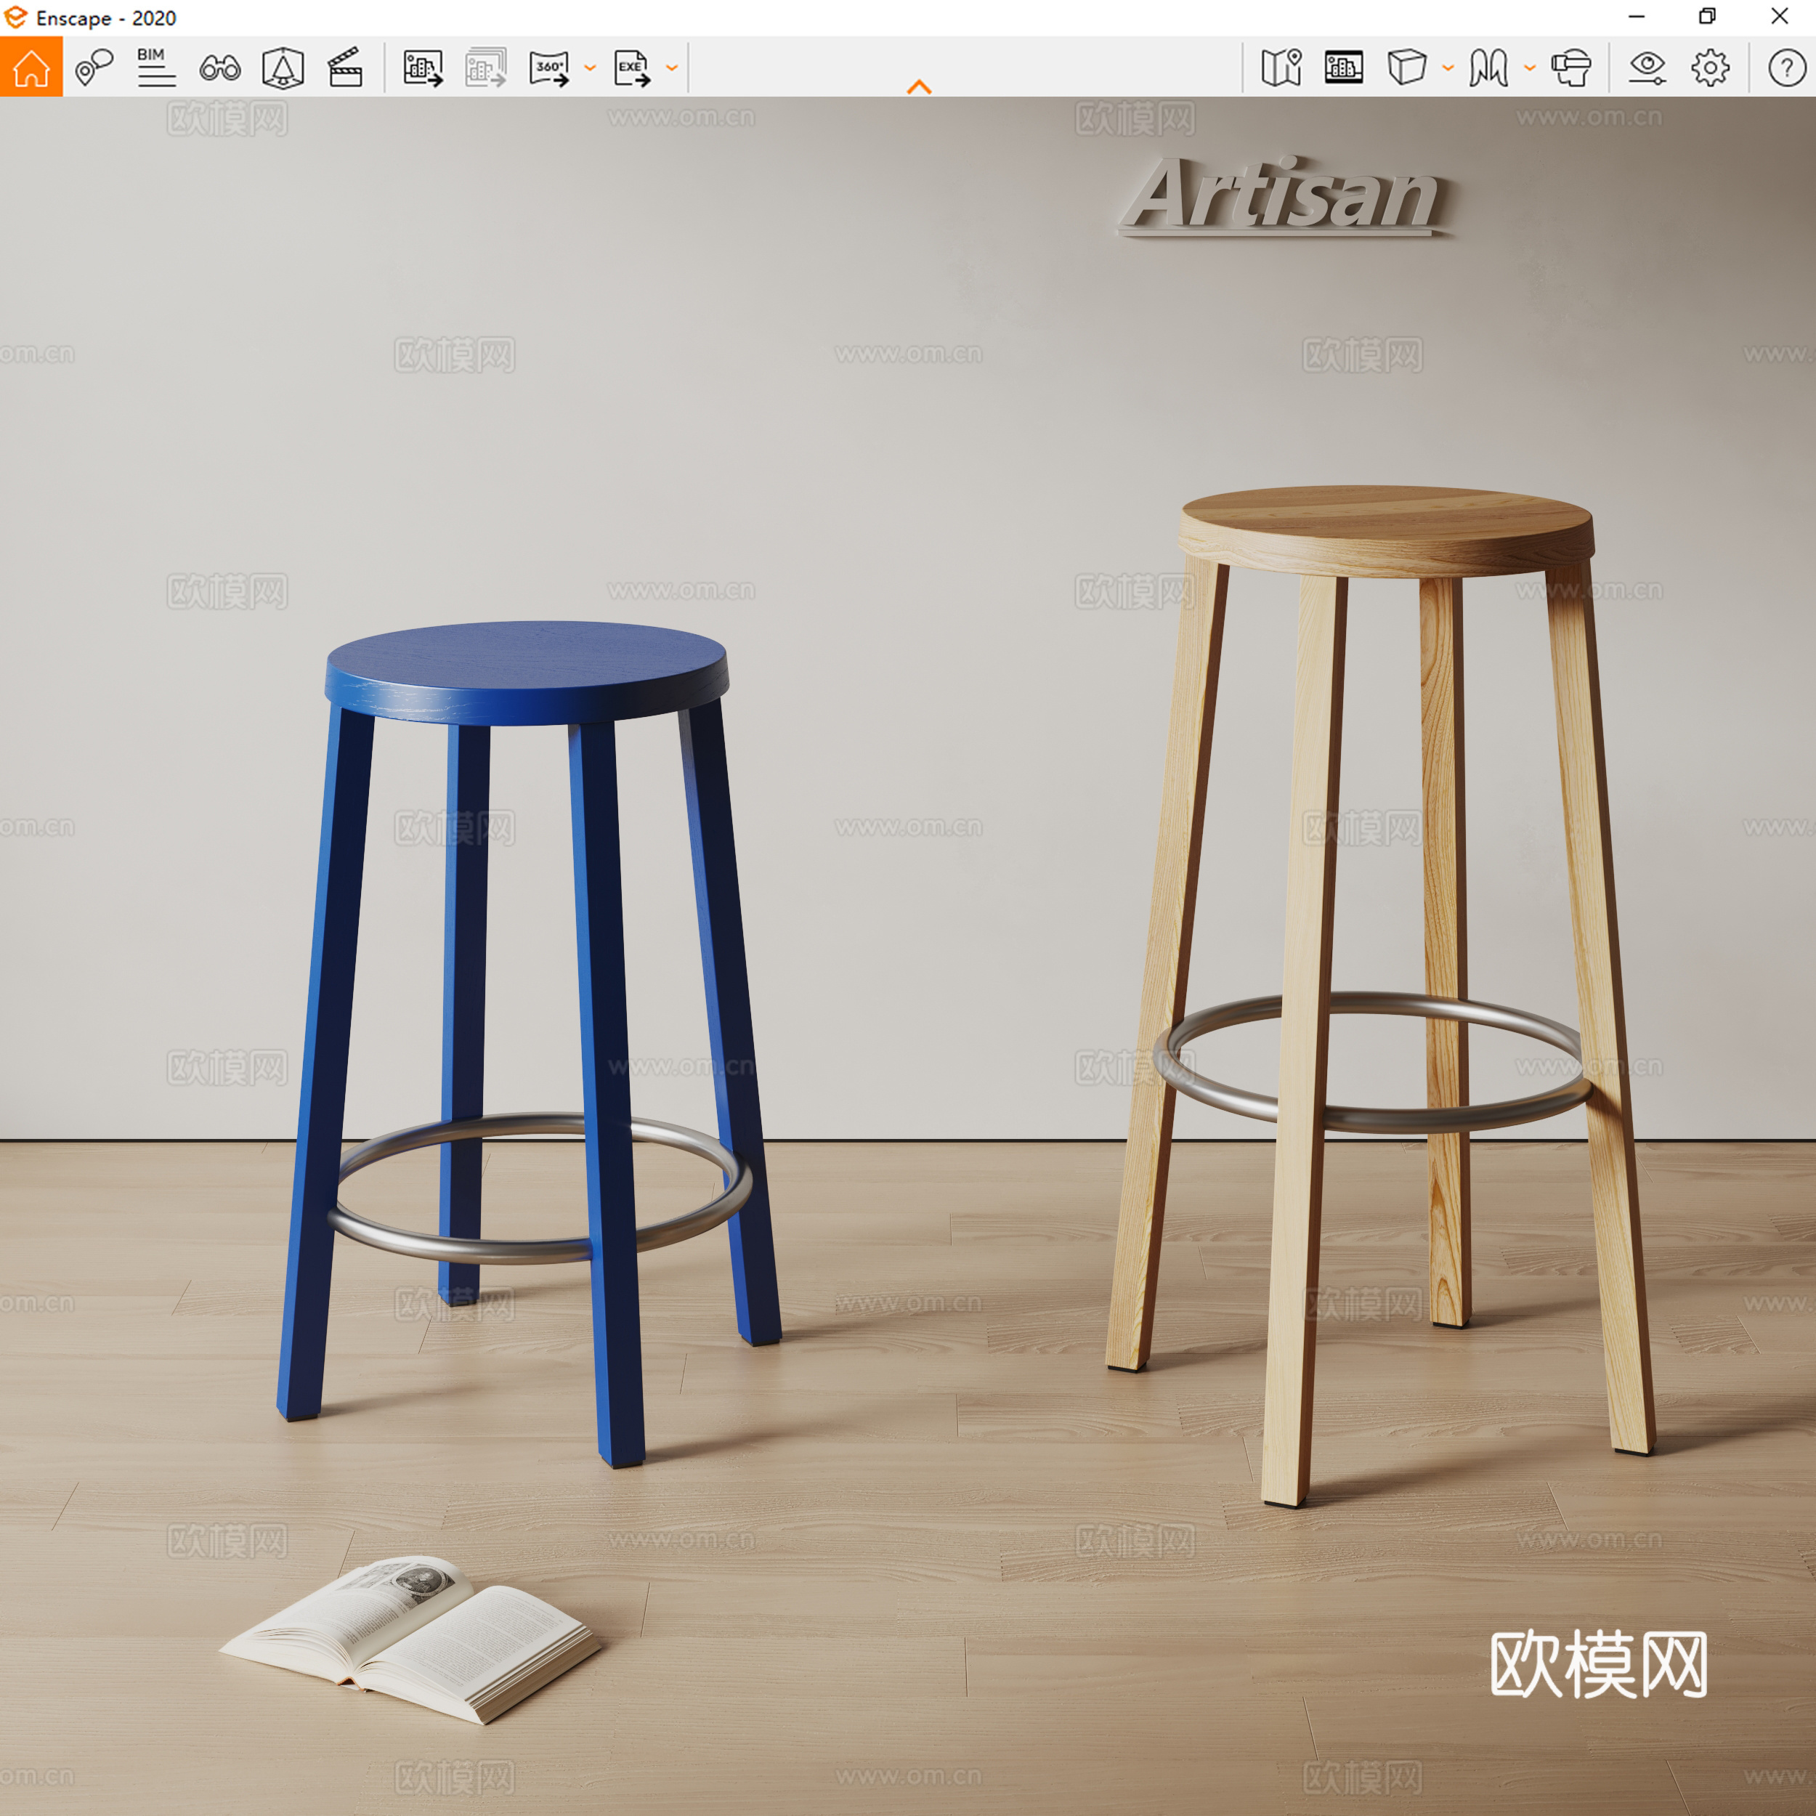Open the EXE export options dropdown
The width and height of the screenshot is (1816, 1816).
pos(670,68)
